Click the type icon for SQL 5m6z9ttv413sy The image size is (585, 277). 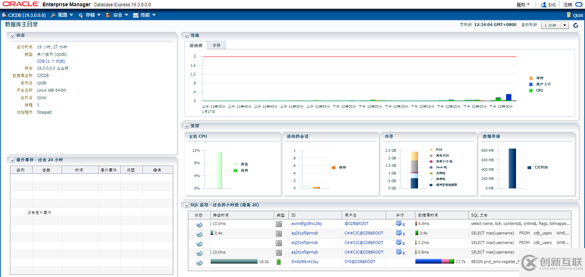pos(279,261)
